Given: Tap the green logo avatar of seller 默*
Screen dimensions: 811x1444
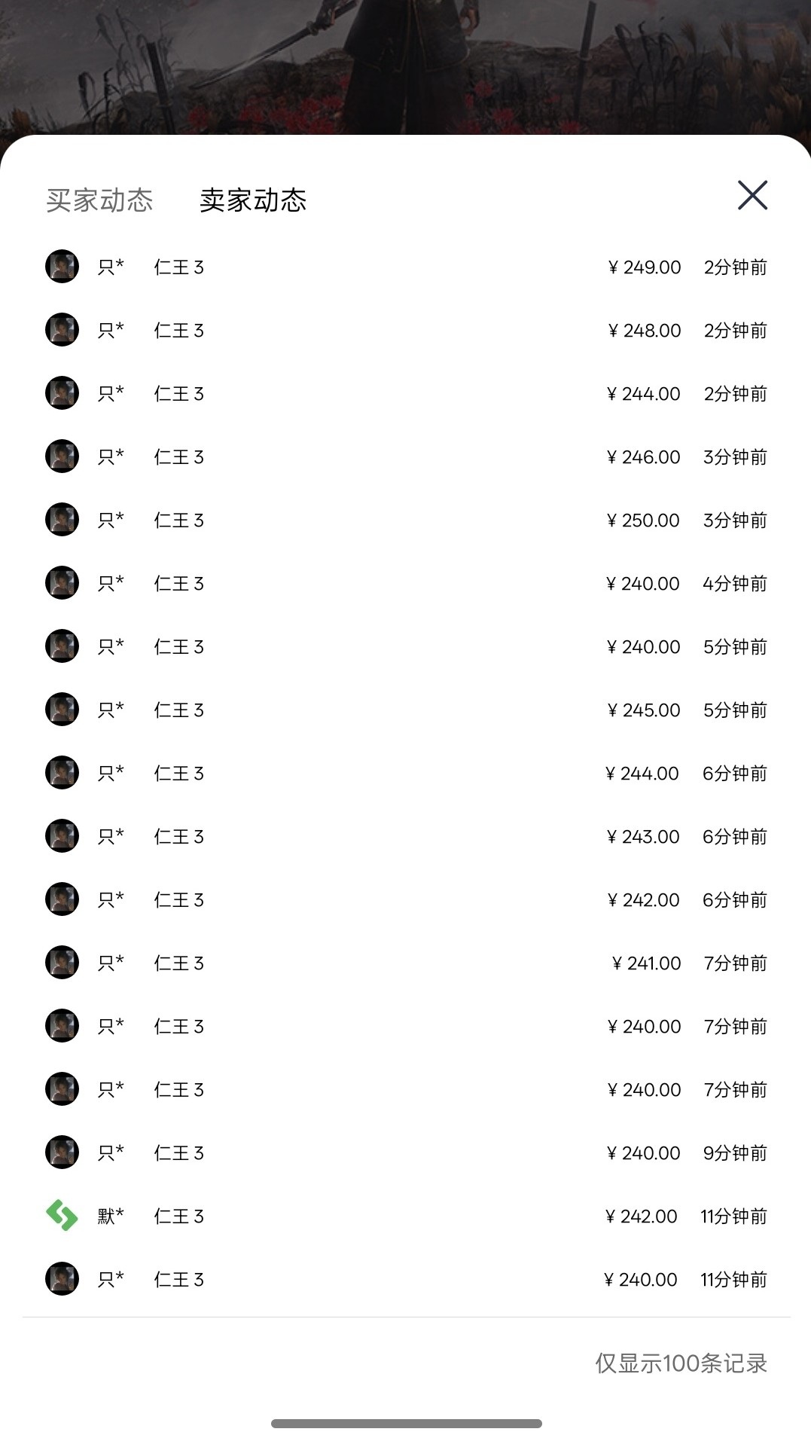Looking at the screenshot, I should 62,1216.
